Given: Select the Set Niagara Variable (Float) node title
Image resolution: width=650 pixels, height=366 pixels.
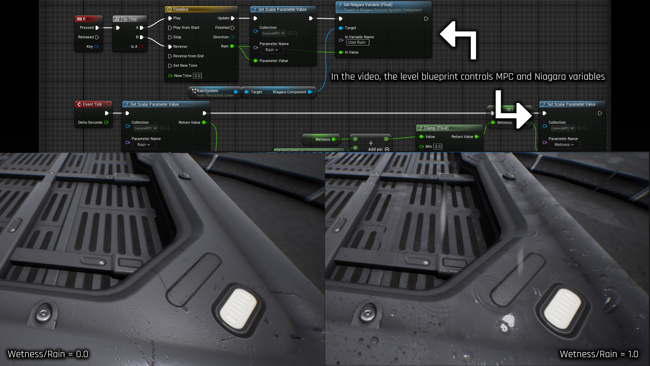Looking at the screenshot, I should point(368,5).
